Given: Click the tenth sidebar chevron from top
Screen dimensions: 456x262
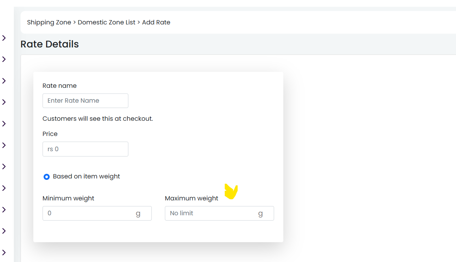Looking at the screenshot, I should point(4,231).
